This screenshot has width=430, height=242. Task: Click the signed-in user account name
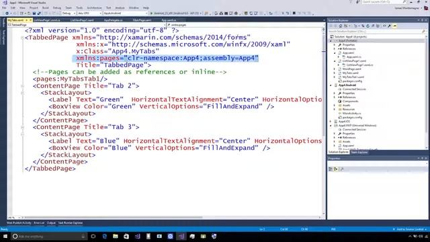406,8
